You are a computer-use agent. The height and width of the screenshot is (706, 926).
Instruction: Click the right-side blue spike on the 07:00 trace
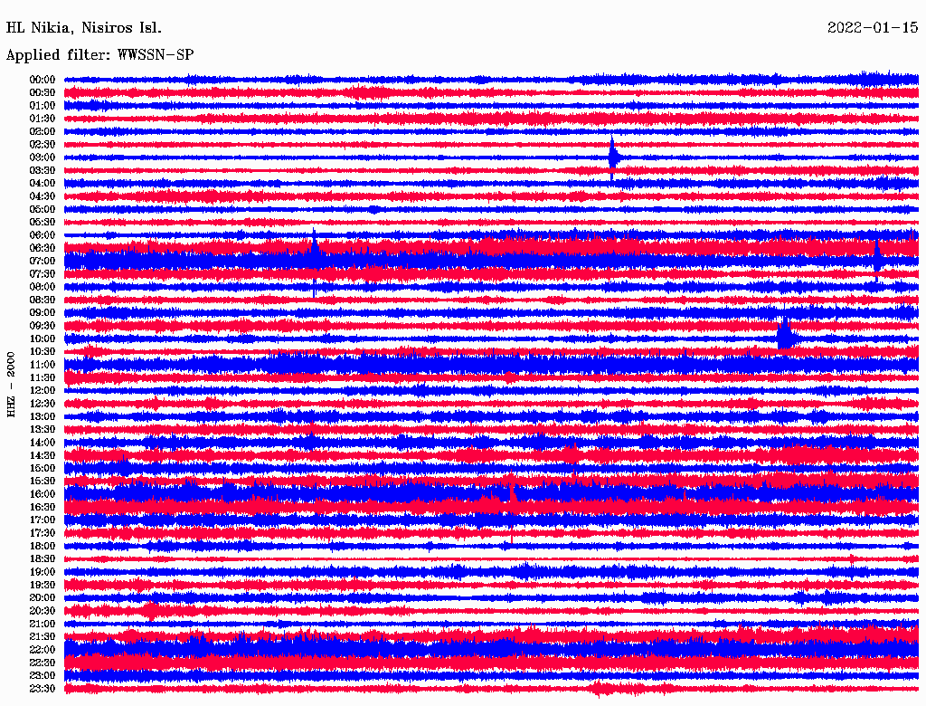click(x=876, y=257)
